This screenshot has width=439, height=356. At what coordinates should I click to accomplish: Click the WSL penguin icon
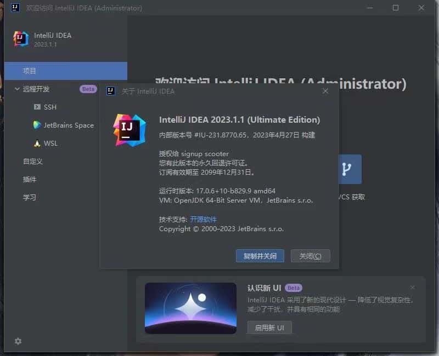point(37,143)
